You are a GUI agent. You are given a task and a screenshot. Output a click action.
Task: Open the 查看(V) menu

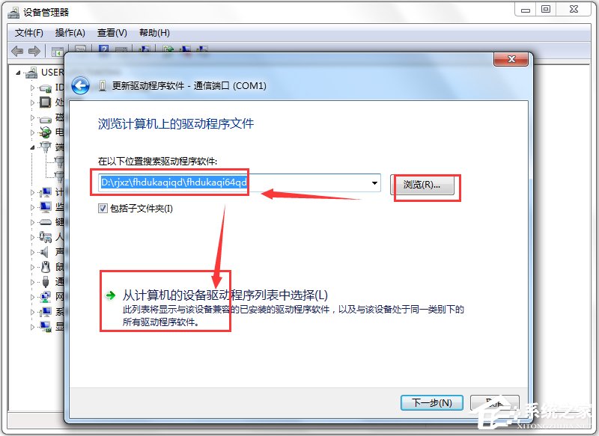coord(112,33)
